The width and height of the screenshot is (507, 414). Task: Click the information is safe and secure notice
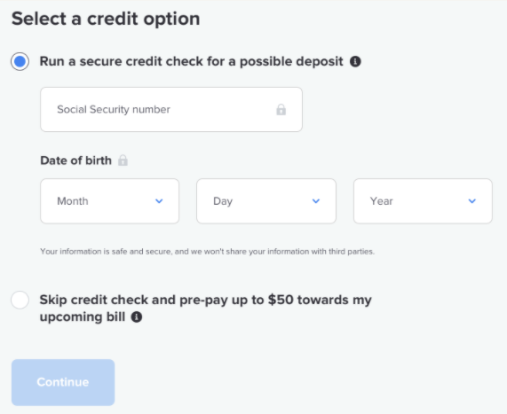[x=207, y=251]
